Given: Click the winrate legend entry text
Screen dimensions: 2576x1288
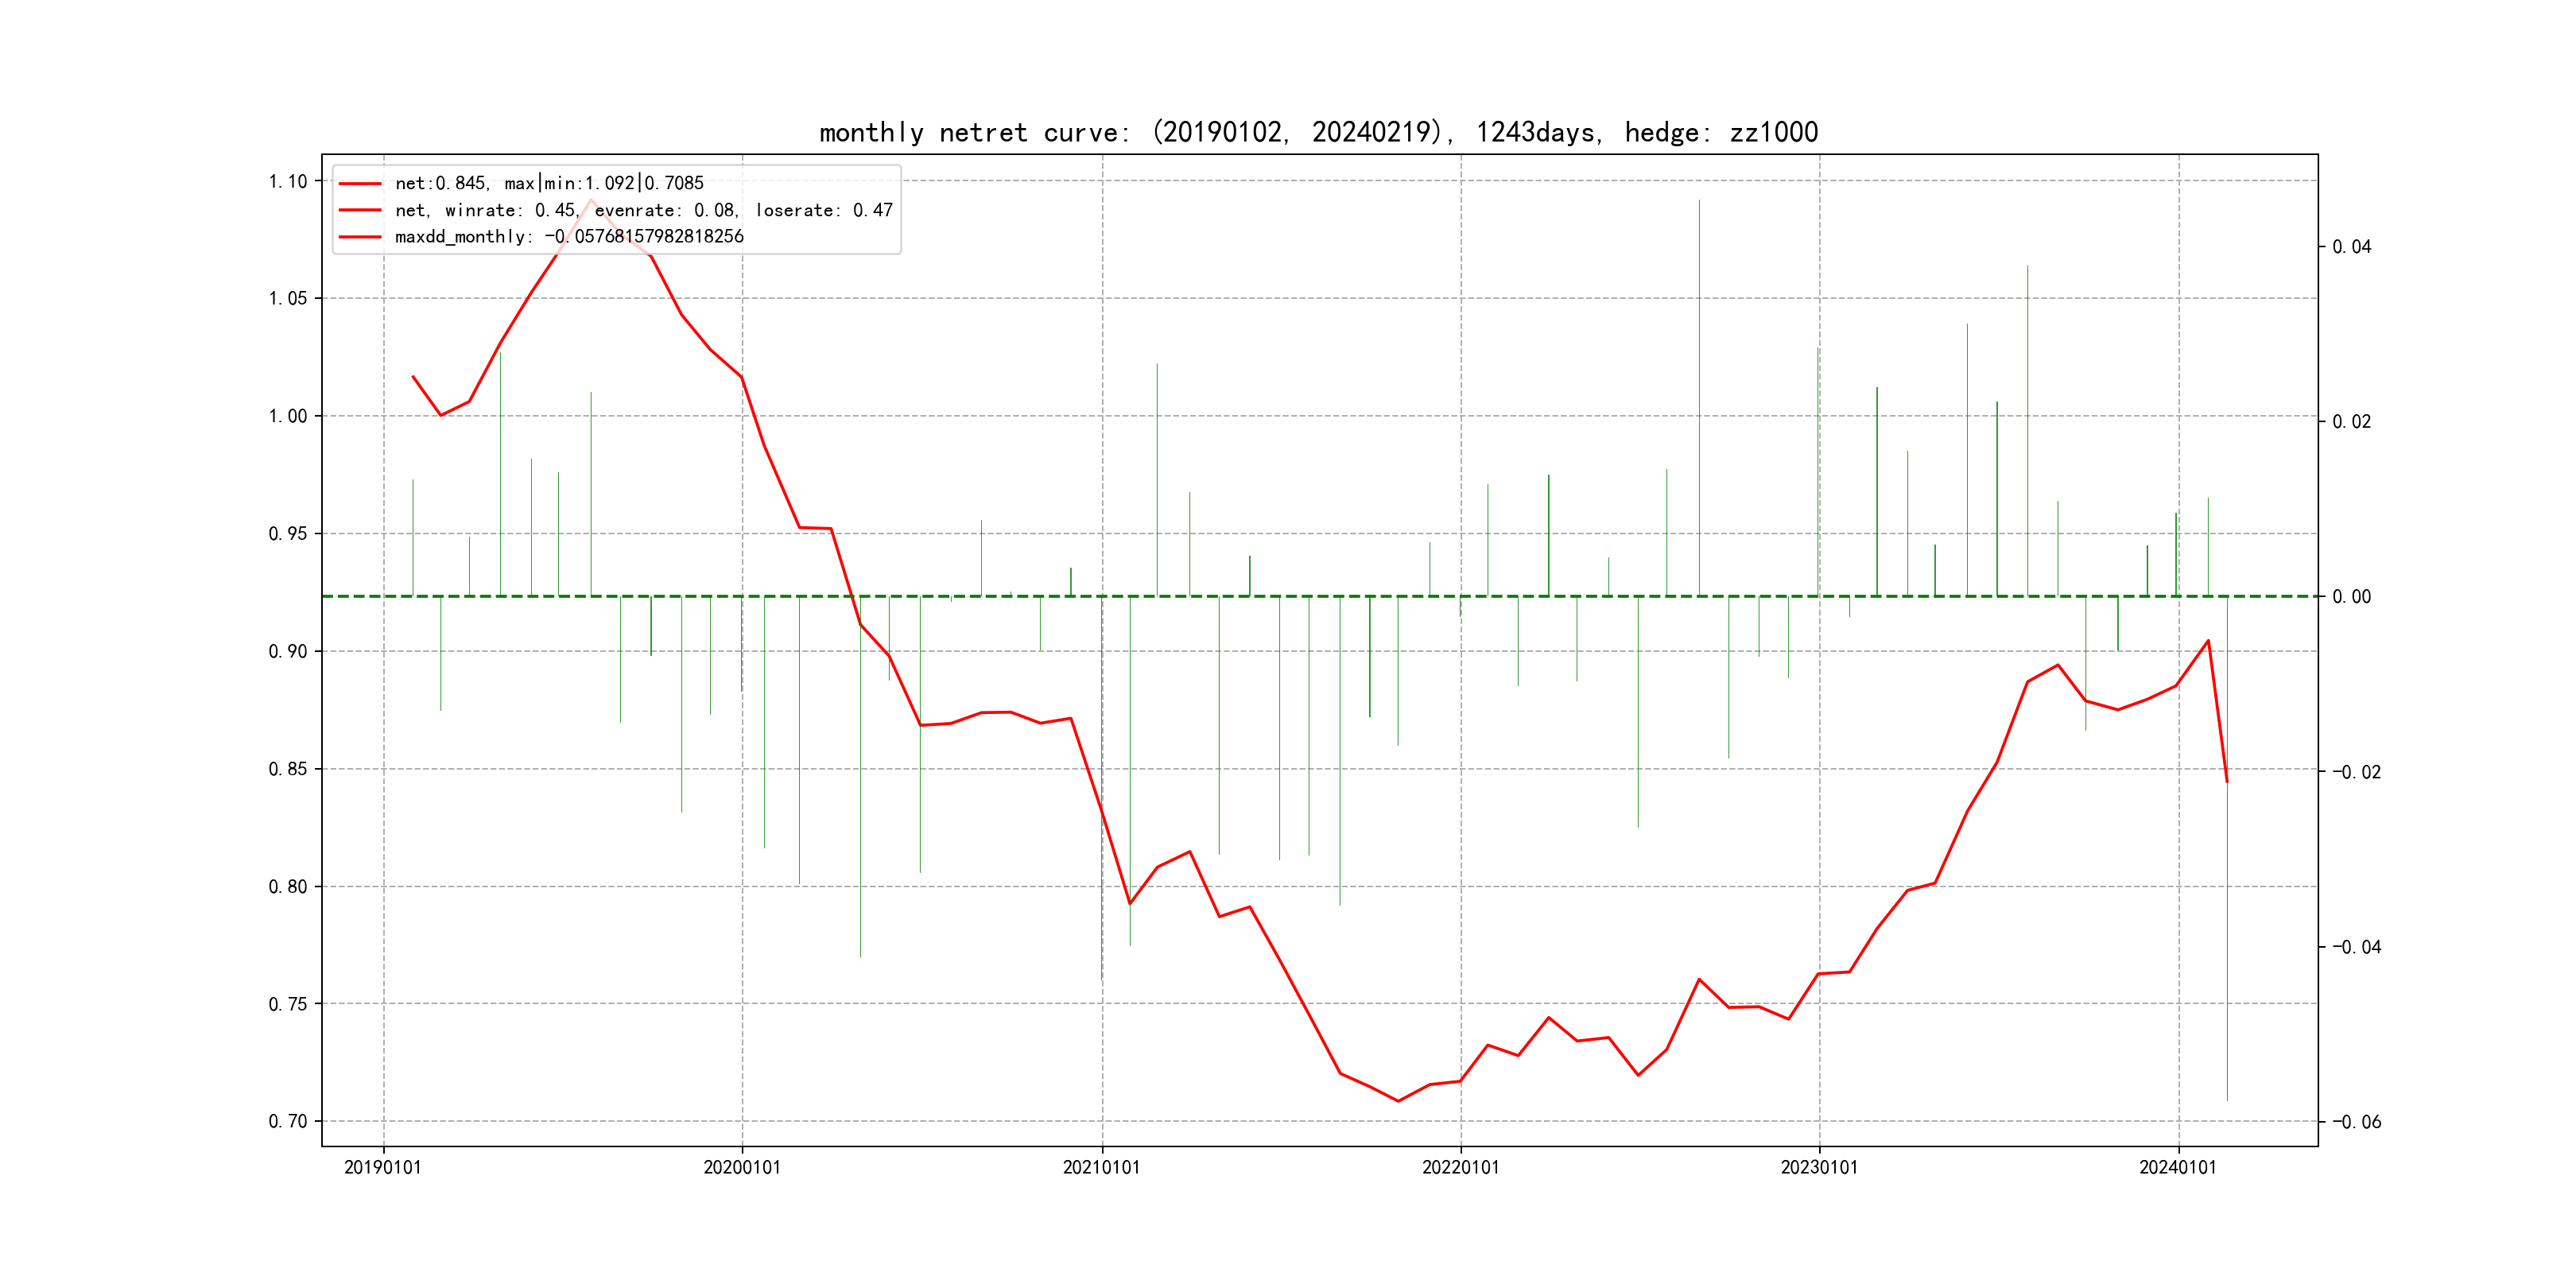Looking at the screenshot, I should click(643, 210).
